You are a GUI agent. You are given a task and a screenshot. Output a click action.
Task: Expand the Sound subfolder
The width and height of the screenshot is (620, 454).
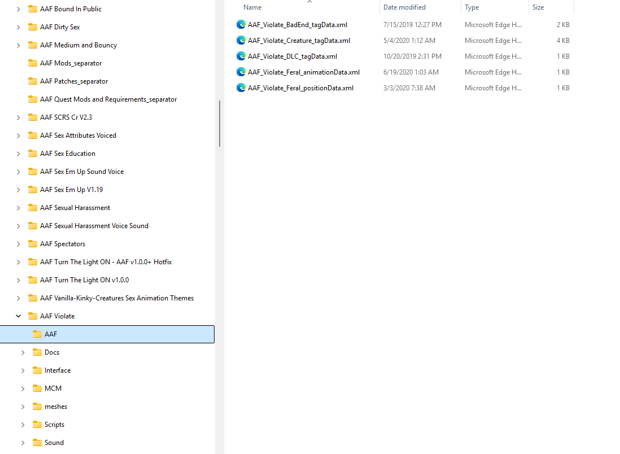23,443
